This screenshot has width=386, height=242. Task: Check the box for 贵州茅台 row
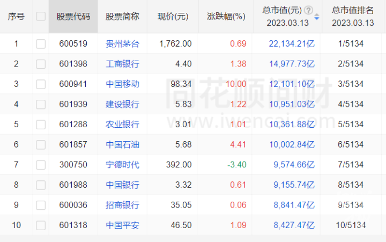coord(41,44)
